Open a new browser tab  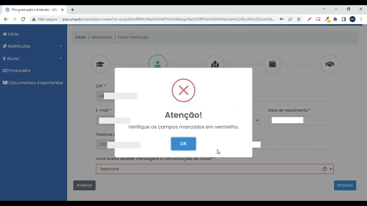73,10
